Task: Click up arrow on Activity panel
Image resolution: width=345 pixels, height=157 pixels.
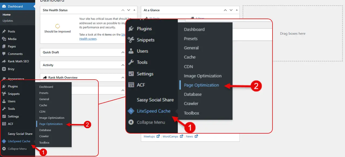Action: (x=123, y=65)
